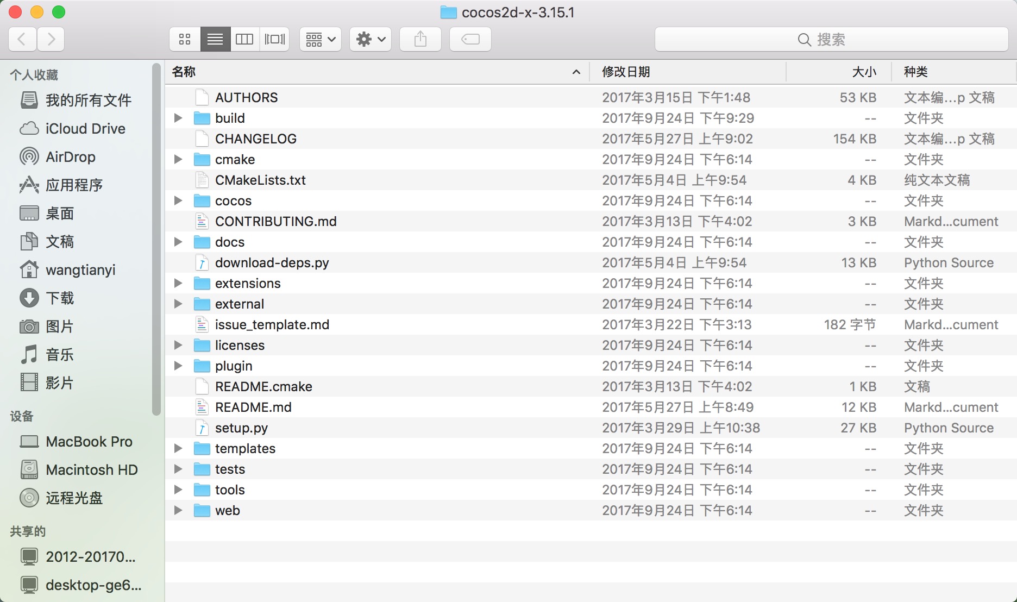Select the CONTRIBUTING.md file
The height and width of the screenshot is (602, 1017).
591,221
